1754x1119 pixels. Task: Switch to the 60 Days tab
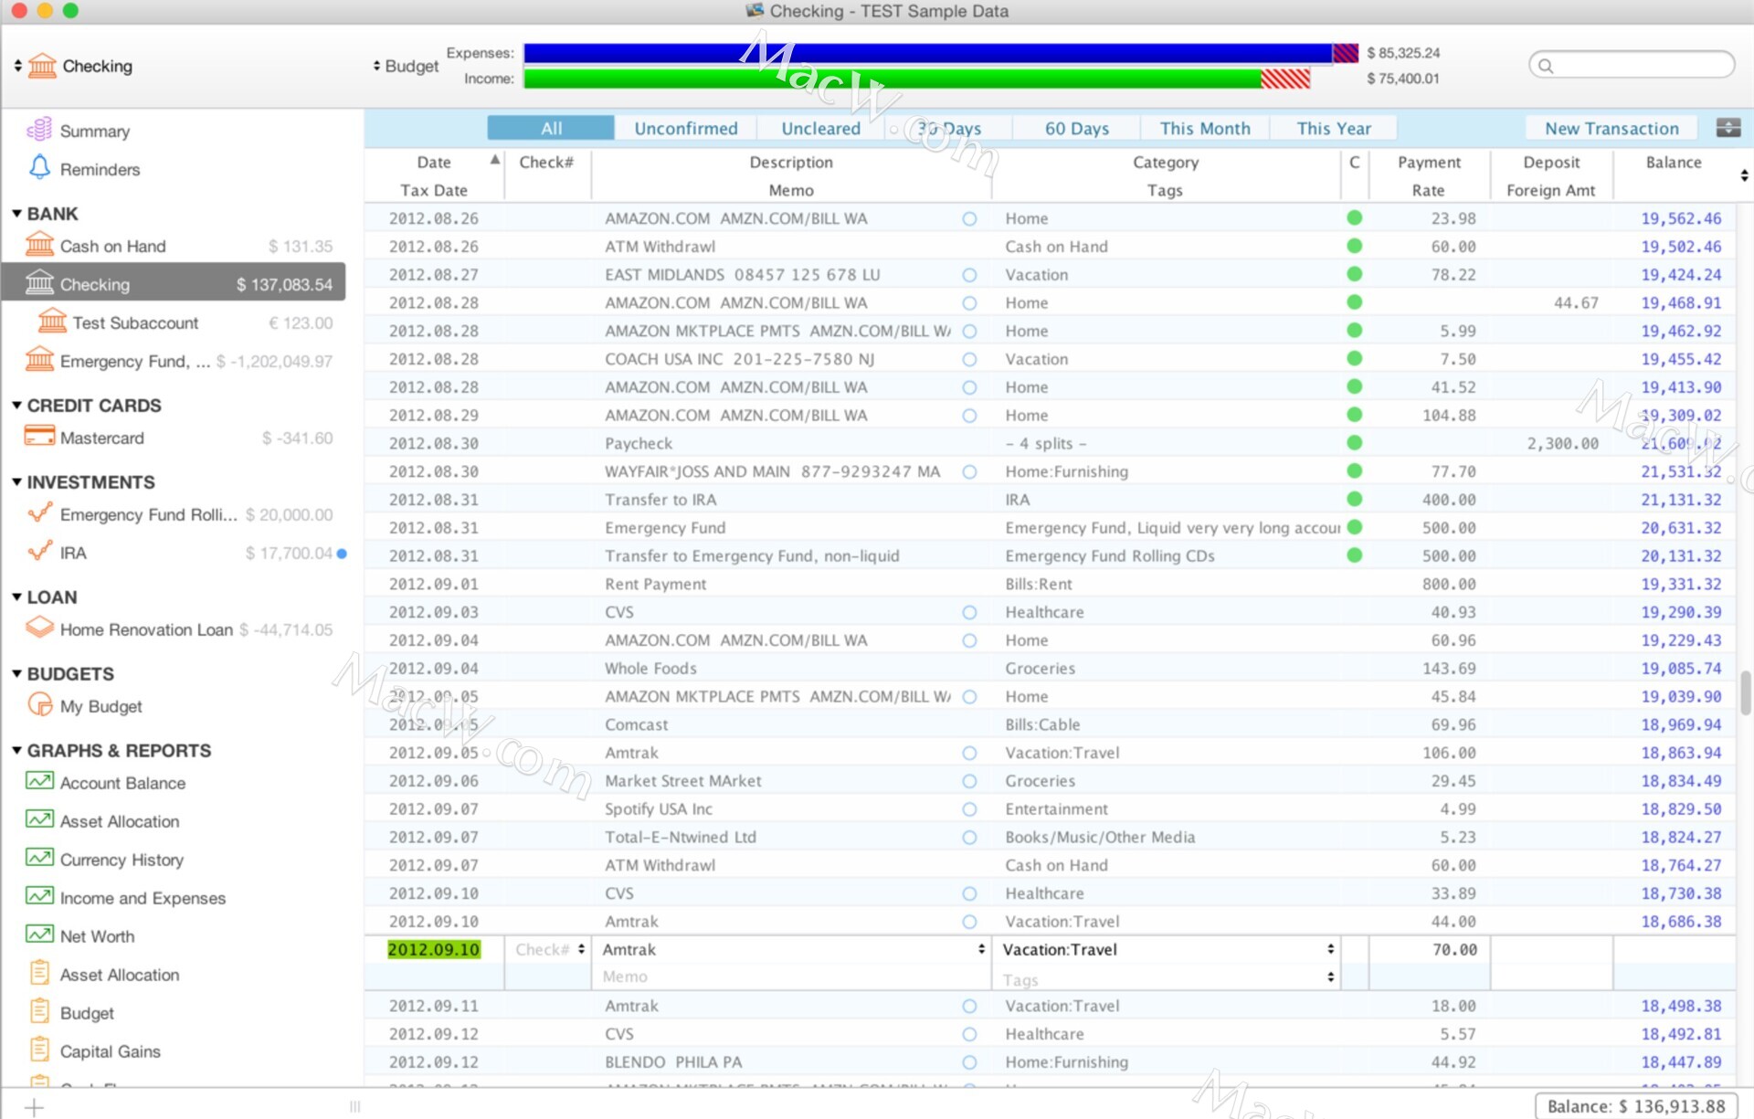[x=1077, y=128]
